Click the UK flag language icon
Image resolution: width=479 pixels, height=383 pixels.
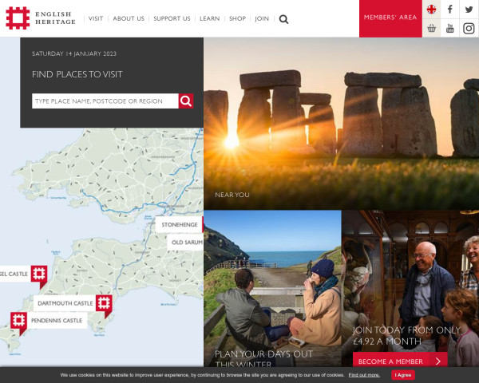[x=431, y=10]
